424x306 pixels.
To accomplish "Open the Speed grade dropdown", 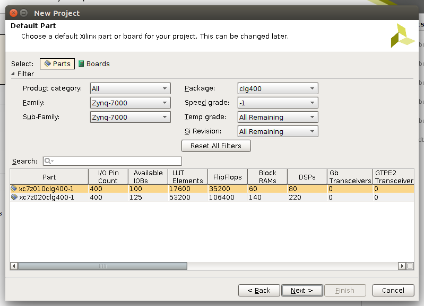I will click(x=278, y=103).
